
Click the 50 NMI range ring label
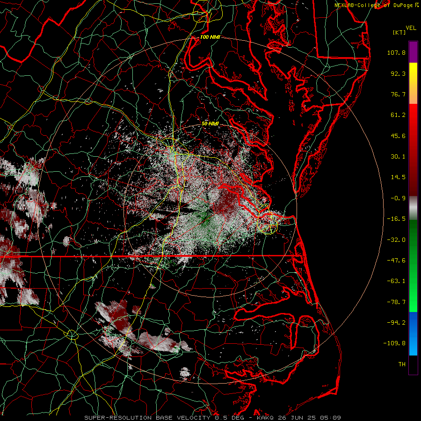click(210, 123)
